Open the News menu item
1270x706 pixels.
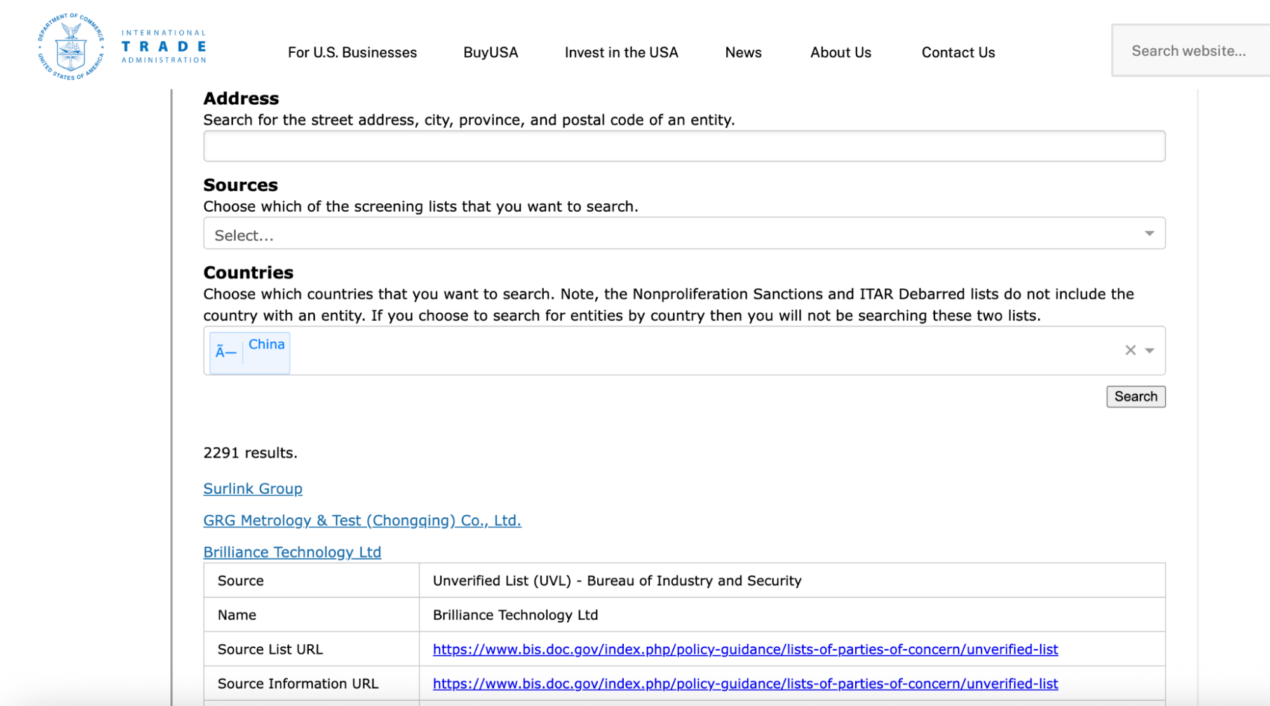(743, 53)
